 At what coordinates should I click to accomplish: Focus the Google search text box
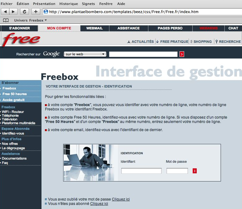pyautogui.click(x=143, y=54)
